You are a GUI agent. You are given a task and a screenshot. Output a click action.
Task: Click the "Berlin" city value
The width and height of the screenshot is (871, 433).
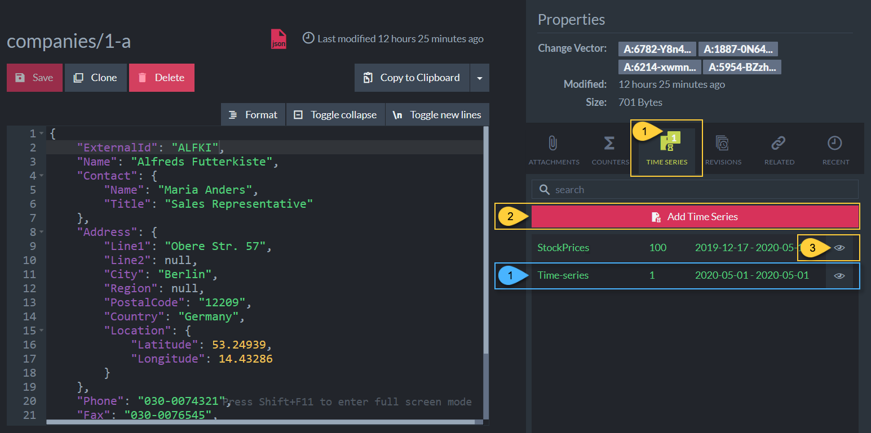tap(185, 274)
